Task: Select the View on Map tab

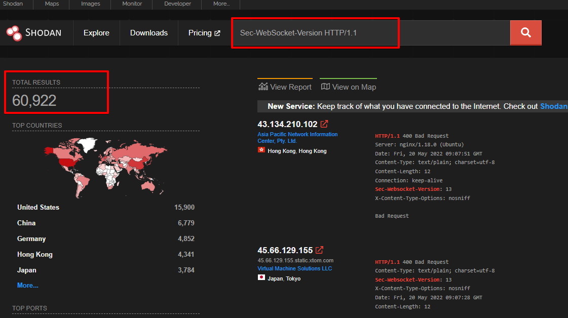Action: pyautogui.click(x=349, y=87)
